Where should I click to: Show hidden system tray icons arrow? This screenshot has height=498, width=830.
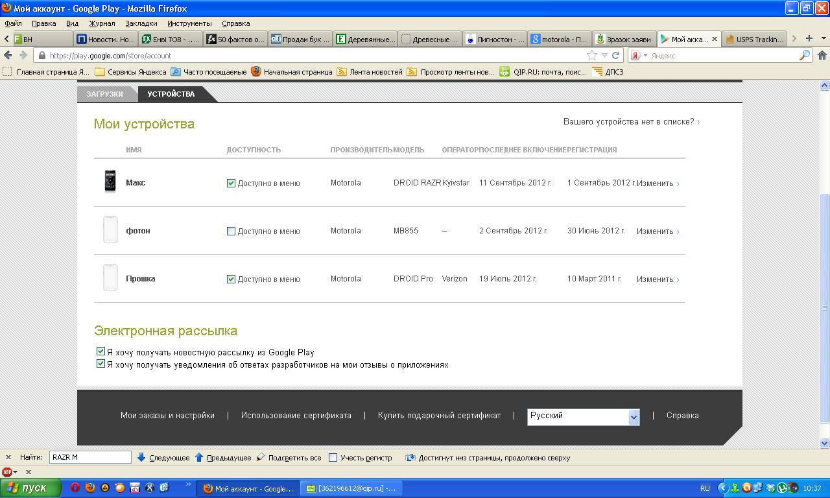tap(722, 488)
